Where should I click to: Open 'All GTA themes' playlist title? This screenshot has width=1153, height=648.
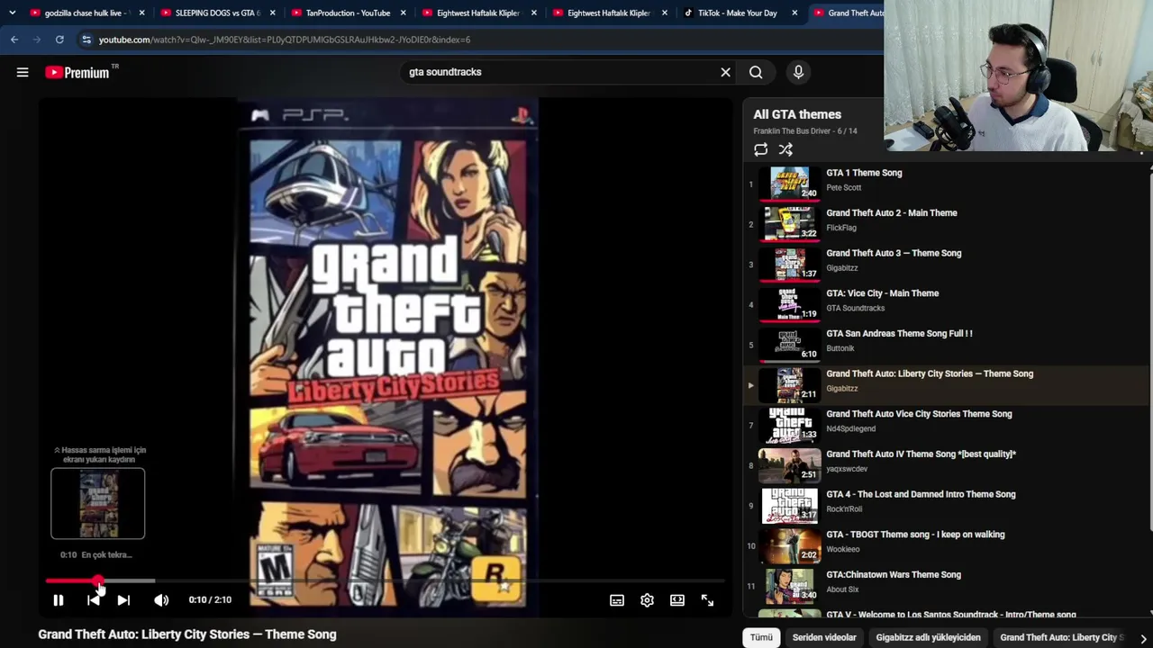tap(797, 114)
